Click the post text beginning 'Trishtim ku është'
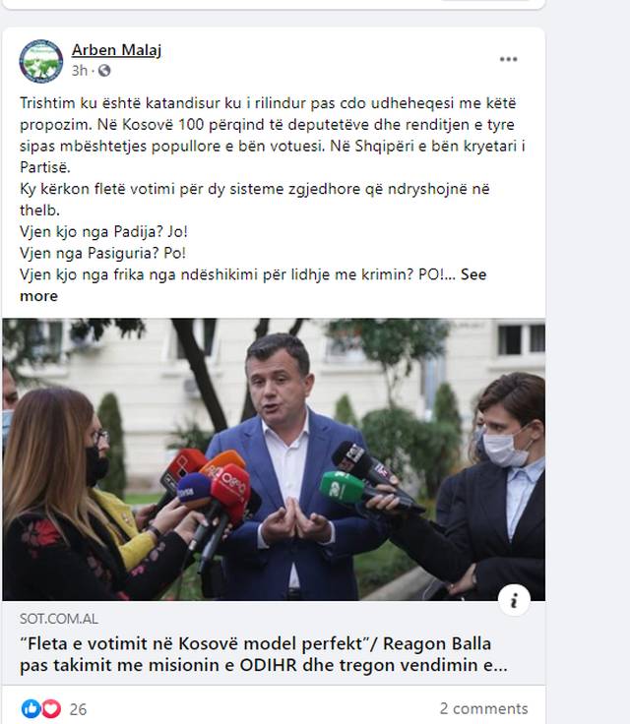The image size is (630, 724). pyautogui.click(x=273, y=135)
